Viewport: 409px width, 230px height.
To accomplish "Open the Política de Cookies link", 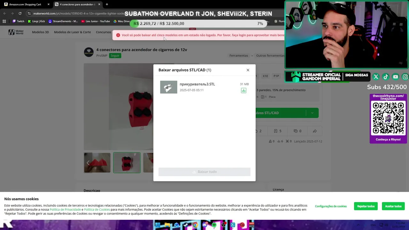I will tap(97, 210).
